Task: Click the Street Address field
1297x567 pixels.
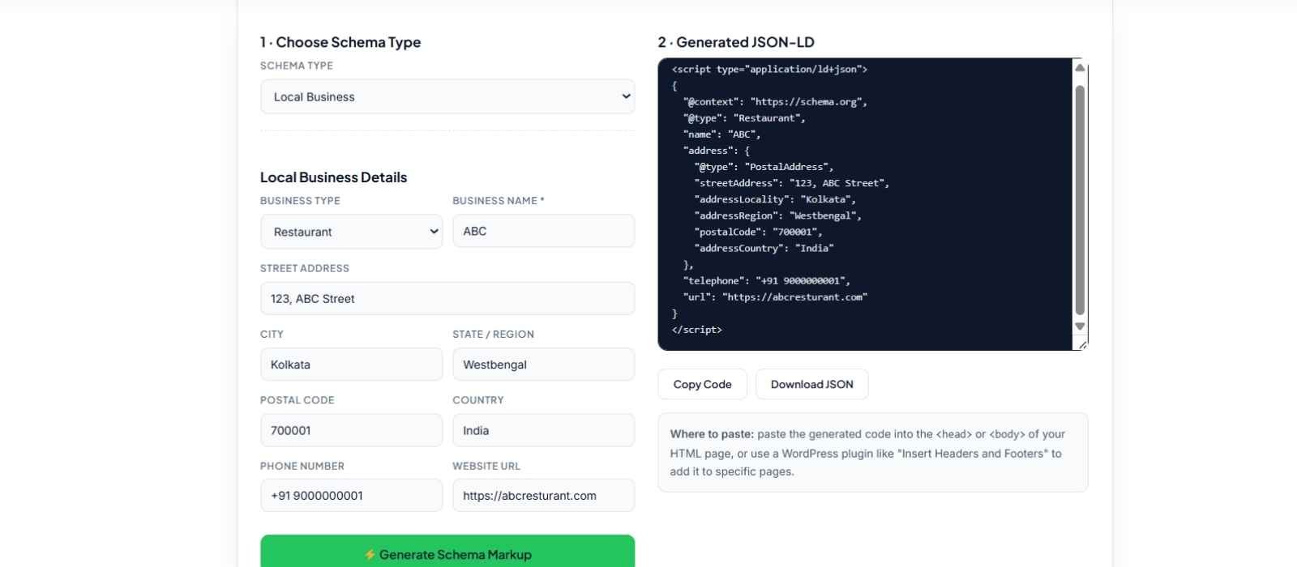Action: (447, 298)
